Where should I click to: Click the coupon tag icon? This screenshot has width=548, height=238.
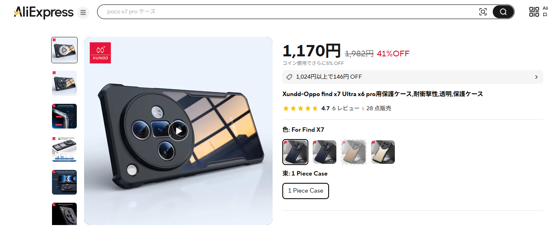pos(289,77)
